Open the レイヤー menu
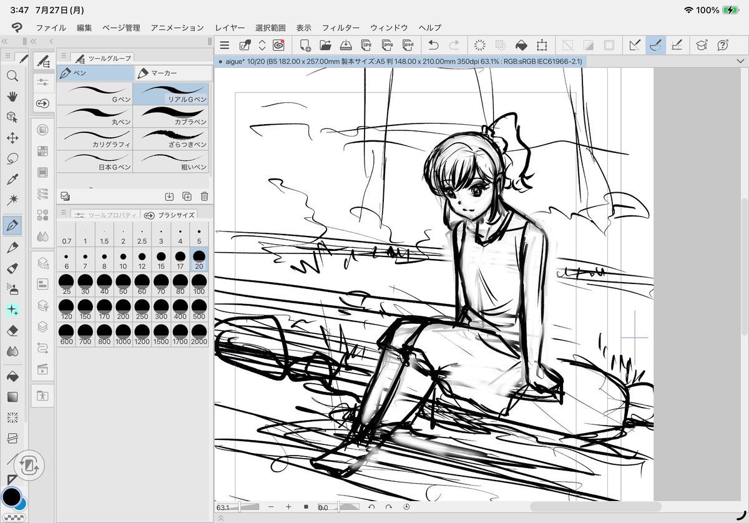Image resolution: width=749 pixels, height=523 pixels. tap(230, 28)
